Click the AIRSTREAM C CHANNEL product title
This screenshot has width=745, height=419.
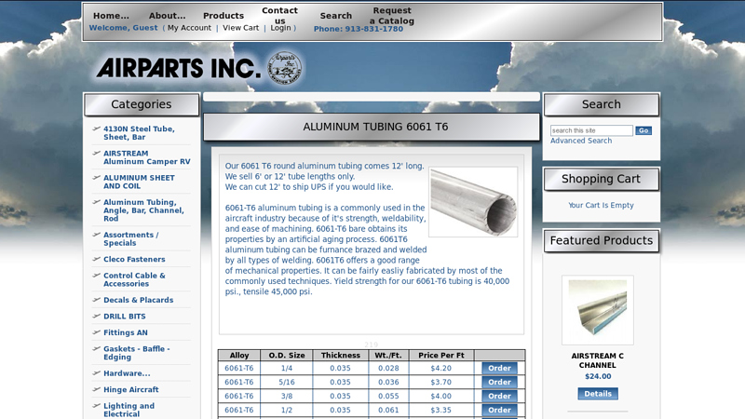[x=598, y=360]
